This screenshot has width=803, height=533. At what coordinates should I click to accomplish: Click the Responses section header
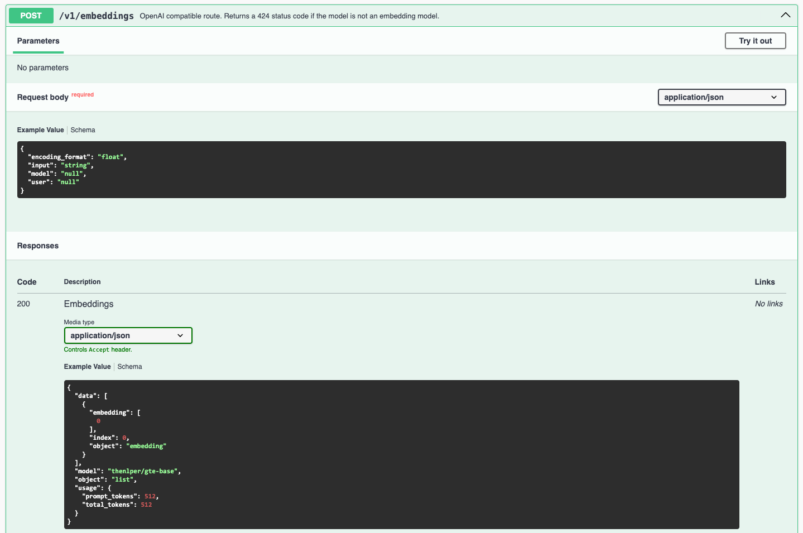[38, 246]
